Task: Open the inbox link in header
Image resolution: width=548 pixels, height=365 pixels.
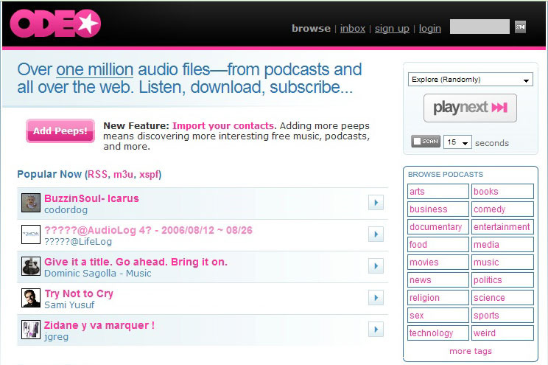Action: 353,28
